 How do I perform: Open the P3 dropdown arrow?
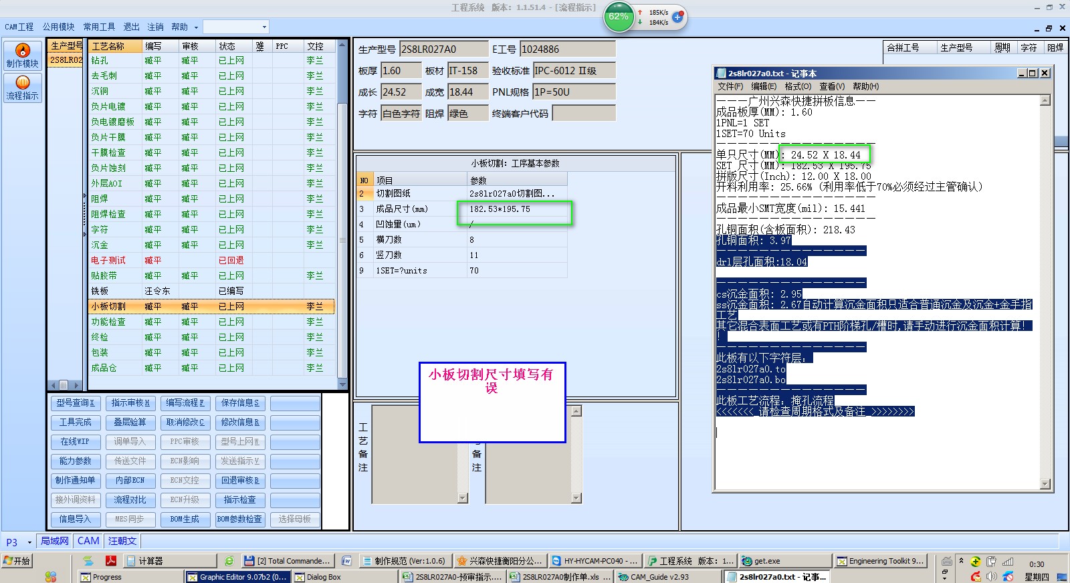[x=29, y=542]
